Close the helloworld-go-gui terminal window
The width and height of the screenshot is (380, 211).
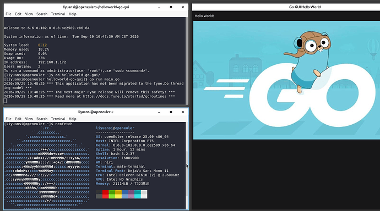point(183,7)
